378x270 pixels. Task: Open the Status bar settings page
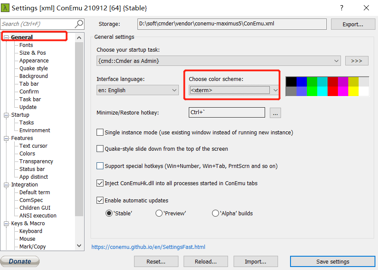[x=32, y=169]
